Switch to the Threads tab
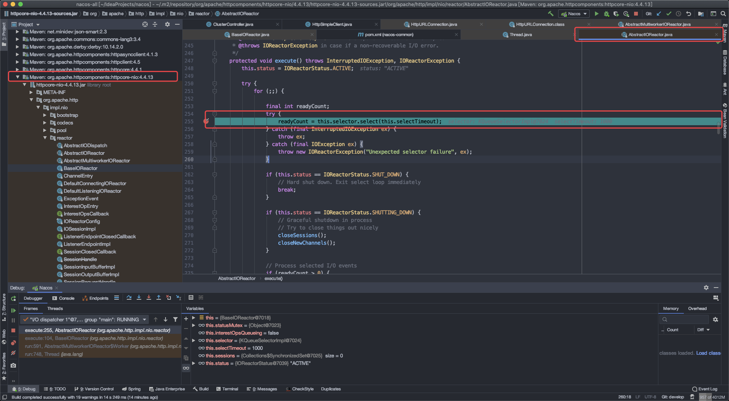729x401 pixels. tap(55, 308)
